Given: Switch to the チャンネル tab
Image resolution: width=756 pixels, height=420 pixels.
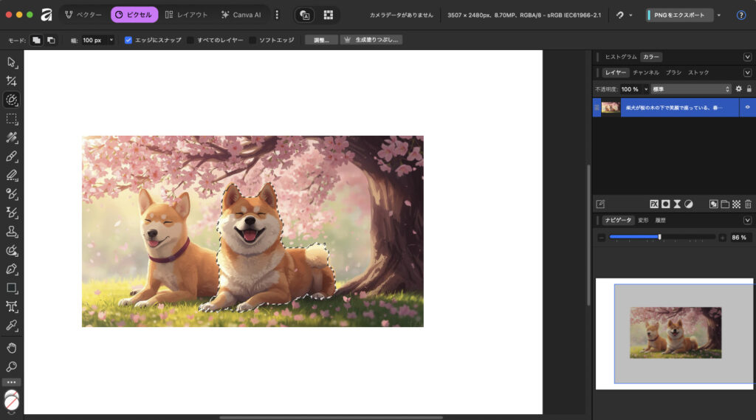Looking at the screenshot, I should point(645,72).
